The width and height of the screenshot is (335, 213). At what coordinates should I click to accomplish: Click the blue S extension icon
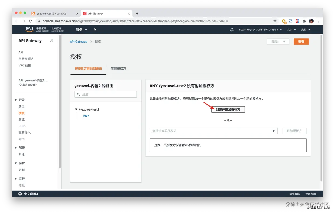coord(291,21)
